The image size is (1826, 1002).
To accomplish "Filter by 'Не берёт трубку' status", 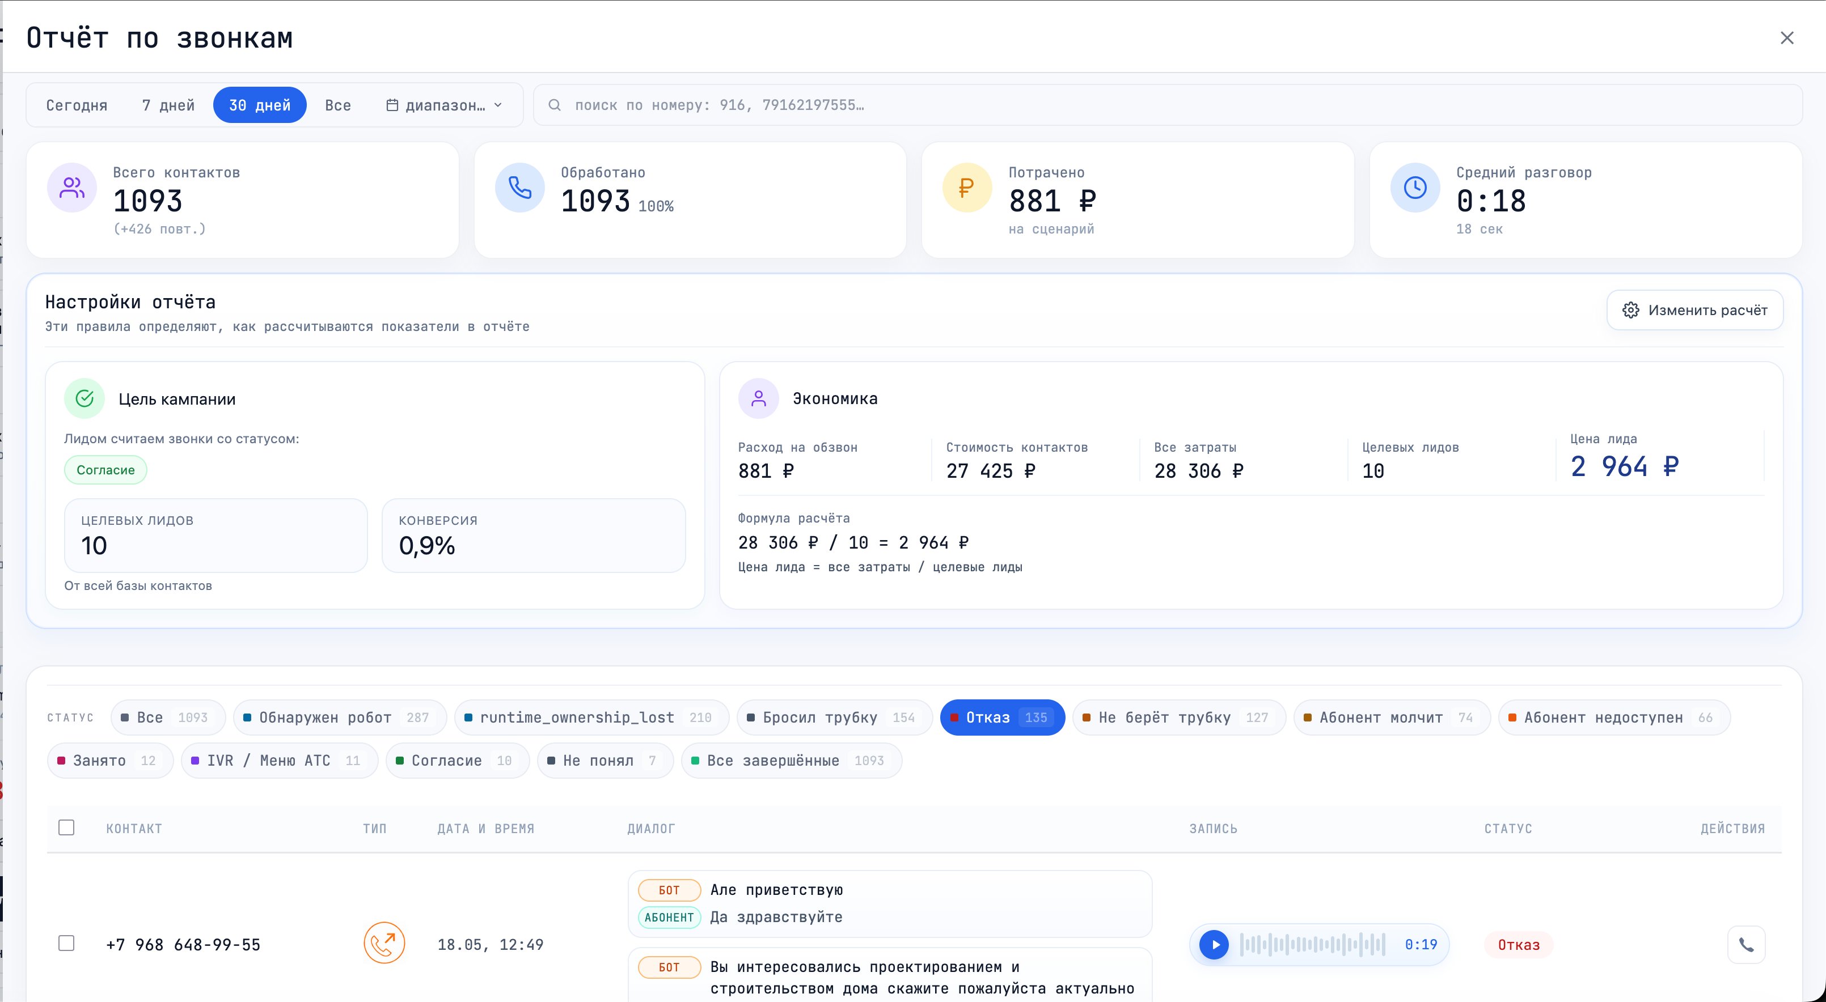I will (x=1179, y=717).
